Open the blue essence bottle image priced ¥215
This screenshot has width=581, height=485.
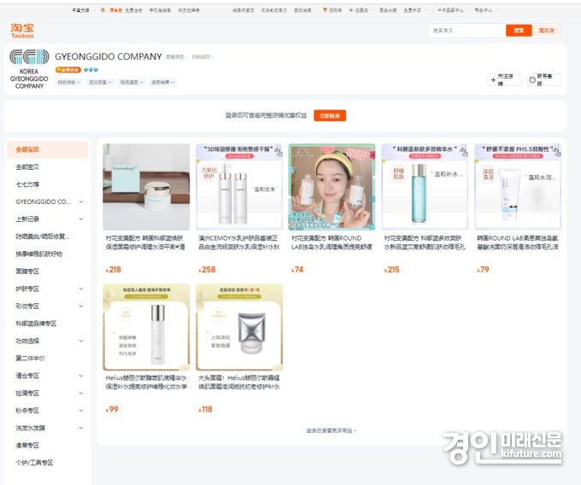pos(425,187)
